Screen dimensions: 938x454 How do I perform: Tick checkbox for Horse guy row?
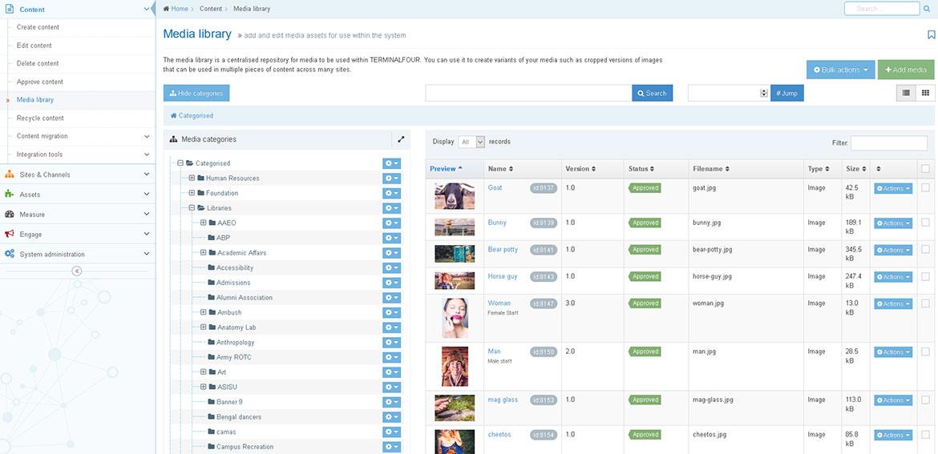coord(925,276)
